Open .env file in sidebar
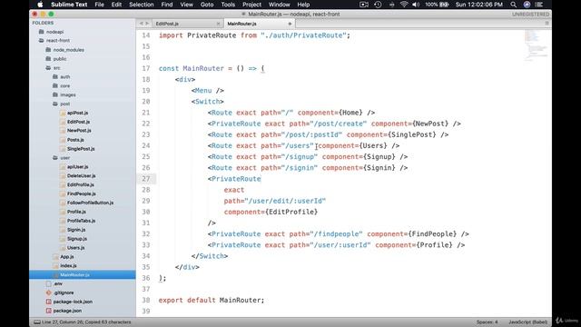 pyautogui.click(x=58, y=283)
